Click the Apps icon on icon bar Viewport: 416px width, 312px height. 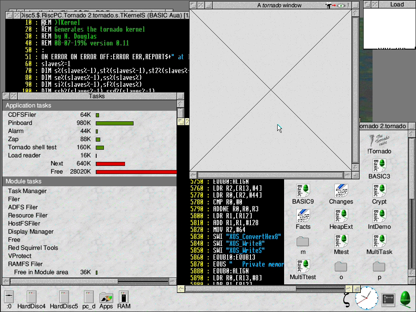coord(106,297)
